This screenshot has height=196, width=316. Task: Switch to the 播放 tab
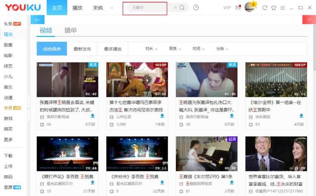pos(78,8)
